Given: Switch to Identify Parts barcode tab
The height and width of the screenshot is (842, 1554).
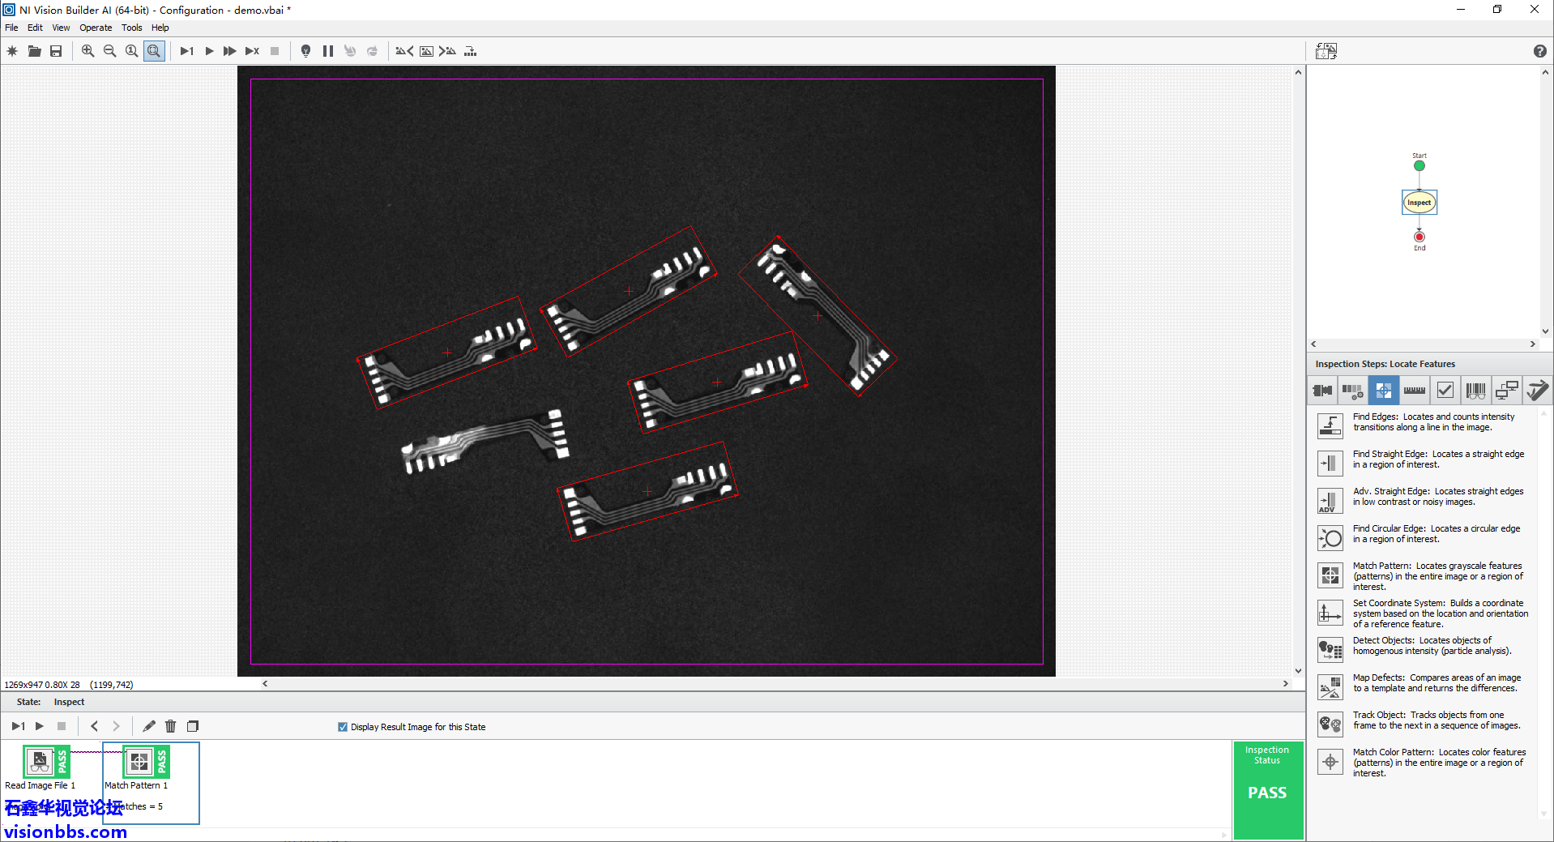Looking at the screenshot, I should coord(1475,391).
